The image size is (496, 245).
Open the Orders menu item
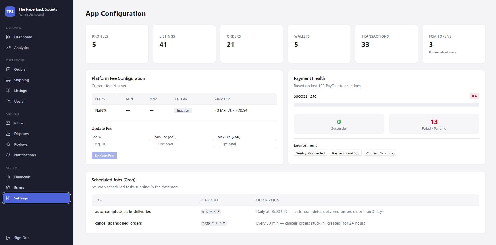click(20, 69)
